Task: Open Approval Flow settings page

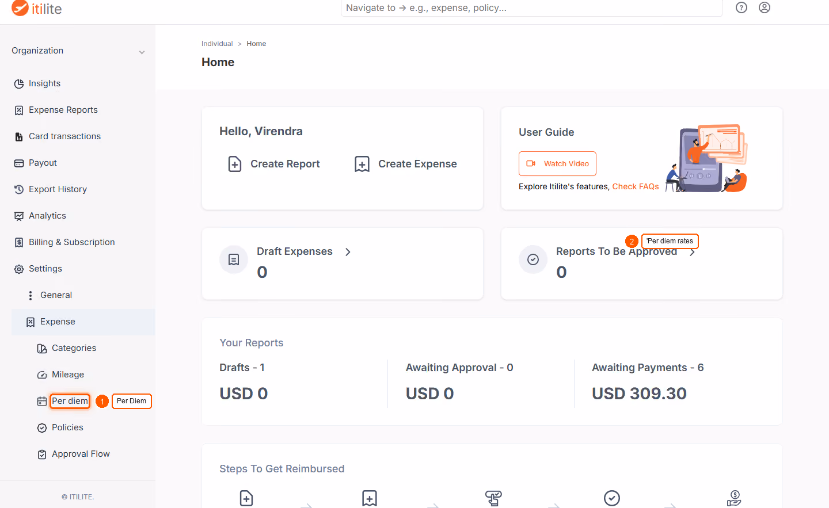Action: pos(81,454)
